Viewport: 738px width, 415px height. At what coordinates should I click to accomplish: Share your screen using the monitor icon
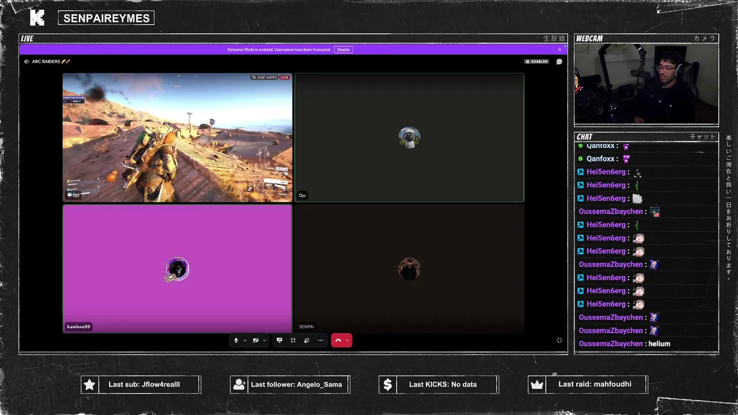(x=280, y=340)
